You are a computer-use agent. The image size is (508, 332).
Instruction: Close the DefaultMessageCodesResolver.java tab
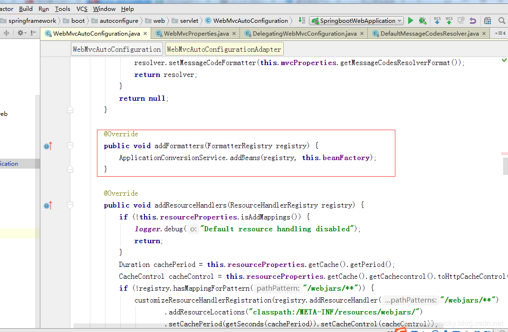tap(484, 34)
